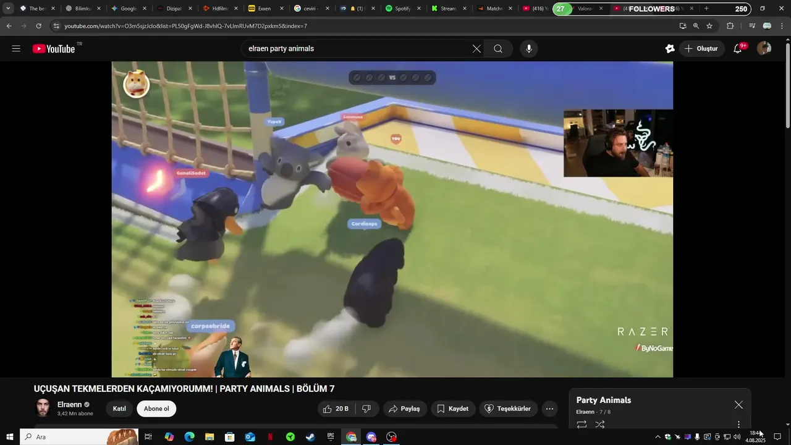Close the Party Animals playlist panel
This screenshot has width=791, height=445.
(738, 405)
